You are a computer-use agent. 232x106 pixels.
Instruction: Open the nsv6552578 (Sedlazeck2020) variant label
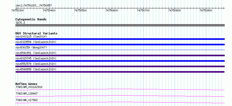pyautogui.click(x=36, y=64)
